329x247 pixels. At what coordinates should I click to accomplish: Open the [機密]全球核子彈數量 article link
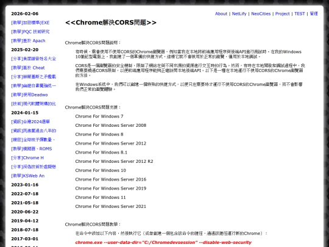click(33, 140)
